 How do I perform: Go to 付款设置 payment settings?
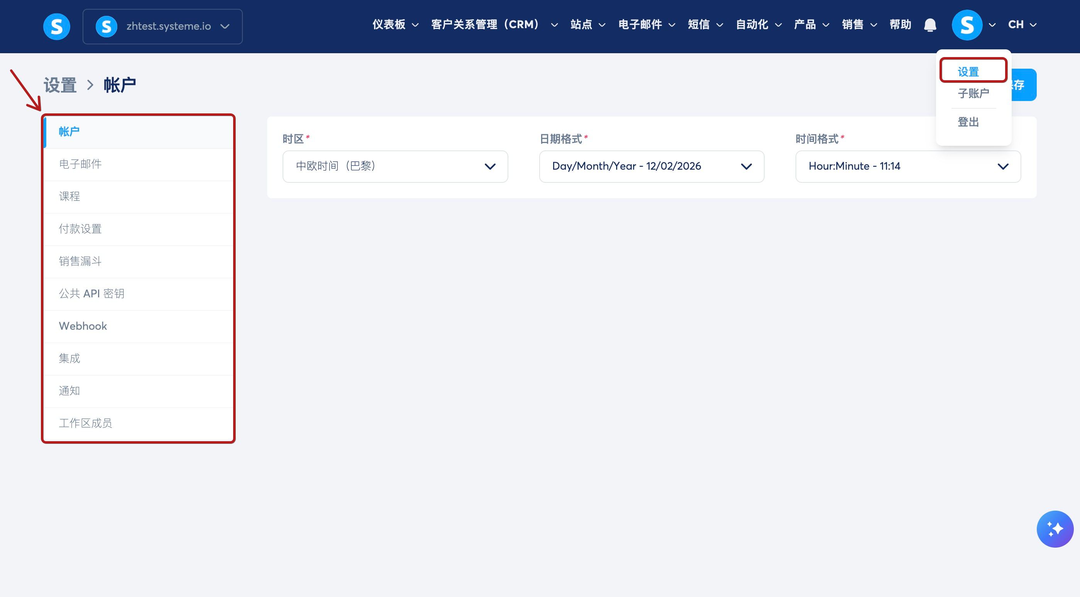point(80,229)
